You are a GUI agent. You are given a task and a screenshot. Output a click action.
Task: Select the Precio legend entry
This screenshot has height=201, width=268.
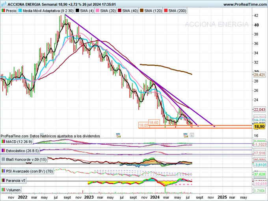point(9,11)
